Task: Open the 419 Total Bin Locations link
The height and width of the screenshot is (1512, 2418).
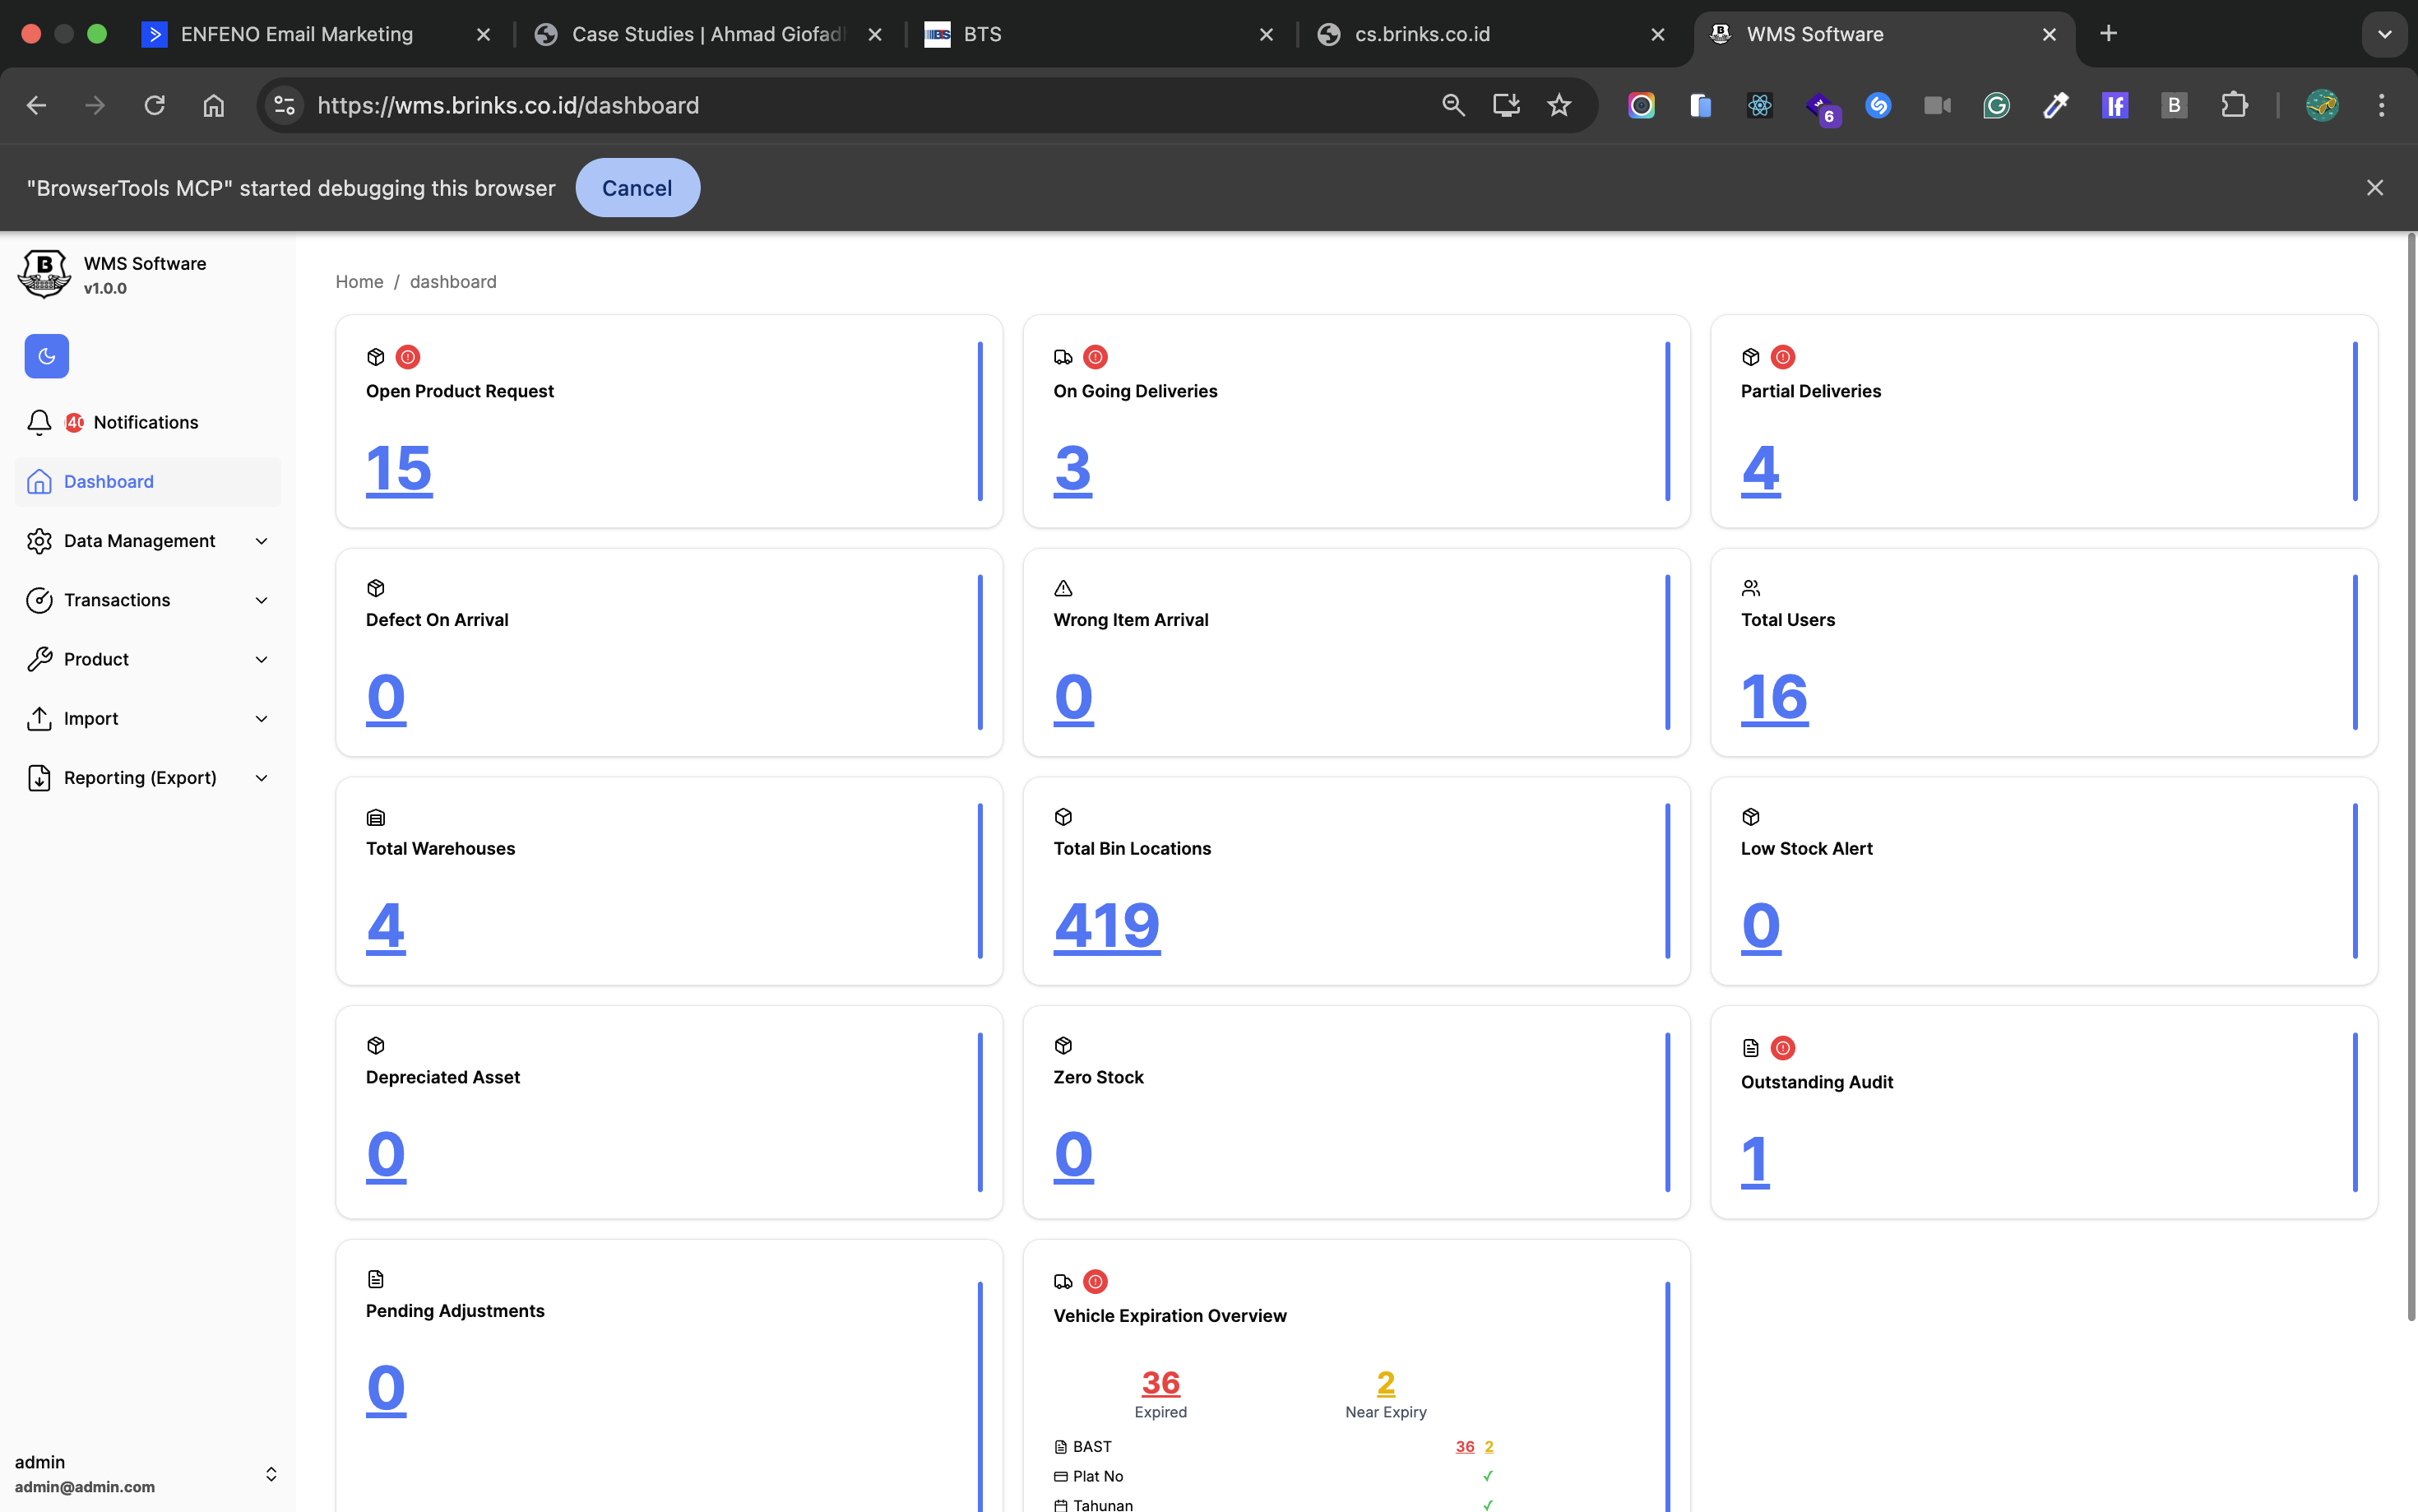Action: click(1106, 925)
